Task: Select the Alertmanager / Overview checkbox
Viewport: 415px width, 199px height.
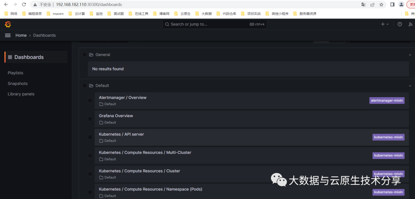Action: (90, 101)
